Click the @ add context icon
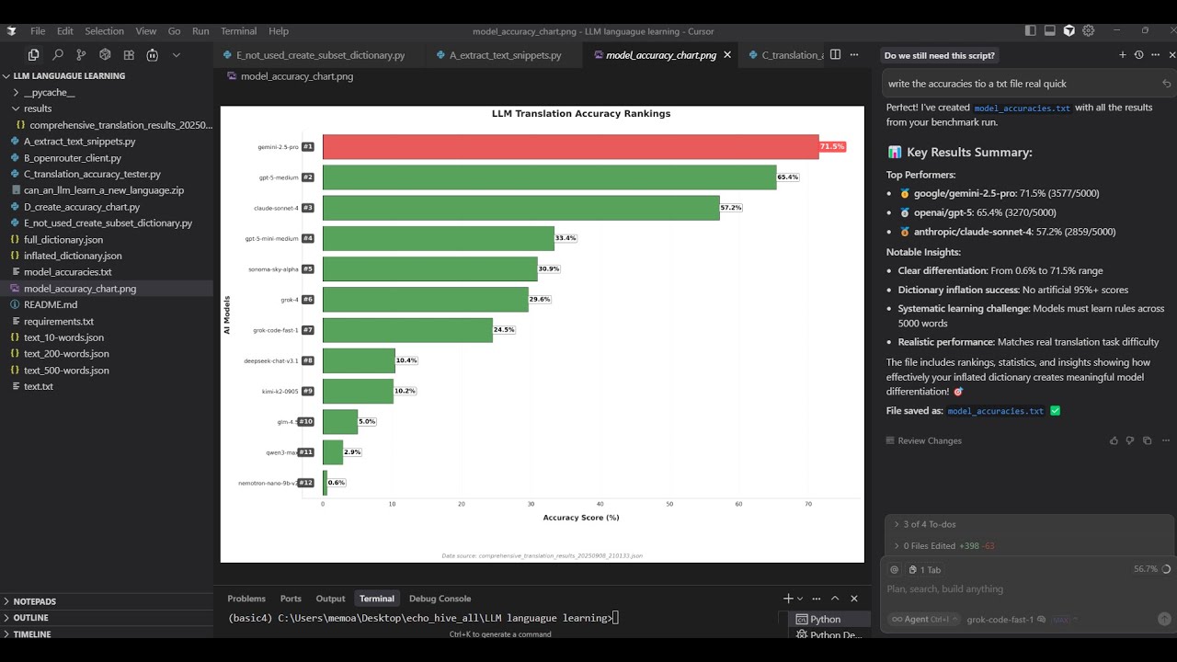Image resolution: width=1177 pixels, height=662 pixels. pyautogui.click(x=894, y=570)
